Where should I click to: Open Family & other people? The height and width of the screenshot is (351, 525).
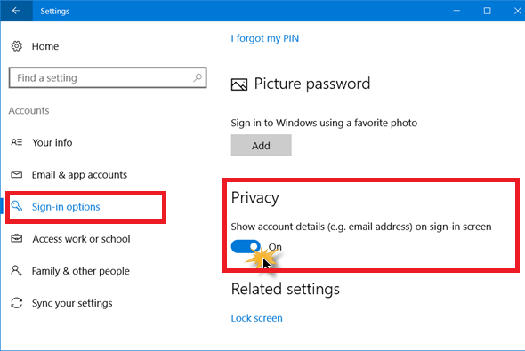pos(80,271)
